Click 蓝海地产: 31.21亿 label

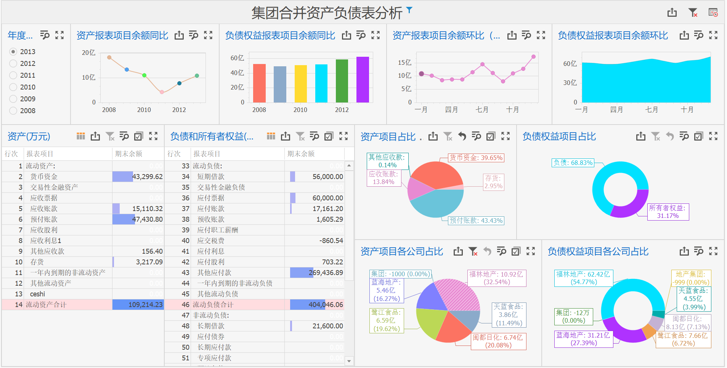[583, 339]
